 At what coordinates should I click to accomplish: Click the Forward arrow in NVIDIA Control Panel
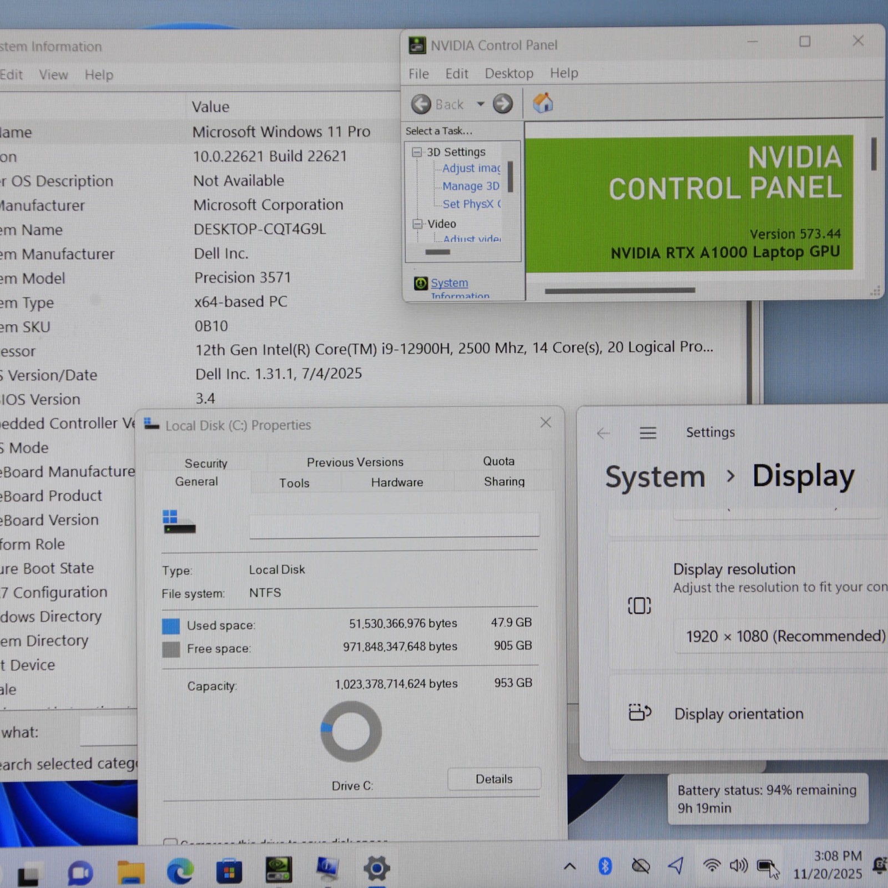(503, 104)
